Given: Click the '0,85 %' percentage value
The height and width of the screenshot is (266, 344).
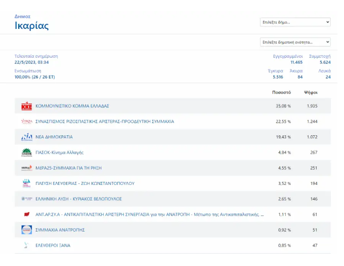Looking at the screenshot, I should point(284,245).
